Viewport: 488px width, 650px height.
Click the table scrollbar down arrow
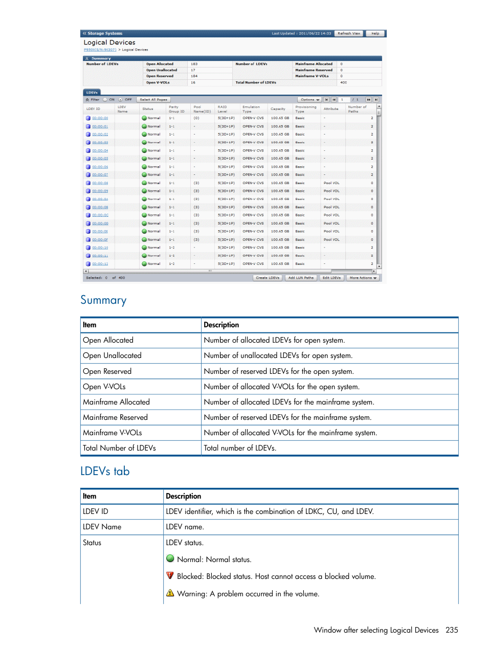[379, 267]
